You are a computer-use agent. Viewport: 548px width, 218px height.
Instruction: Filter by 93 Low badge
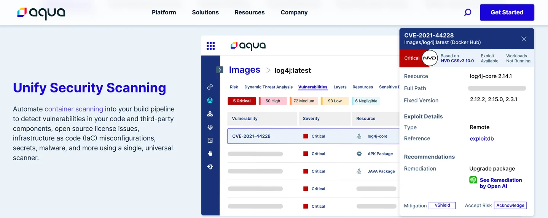click(335, 101)
